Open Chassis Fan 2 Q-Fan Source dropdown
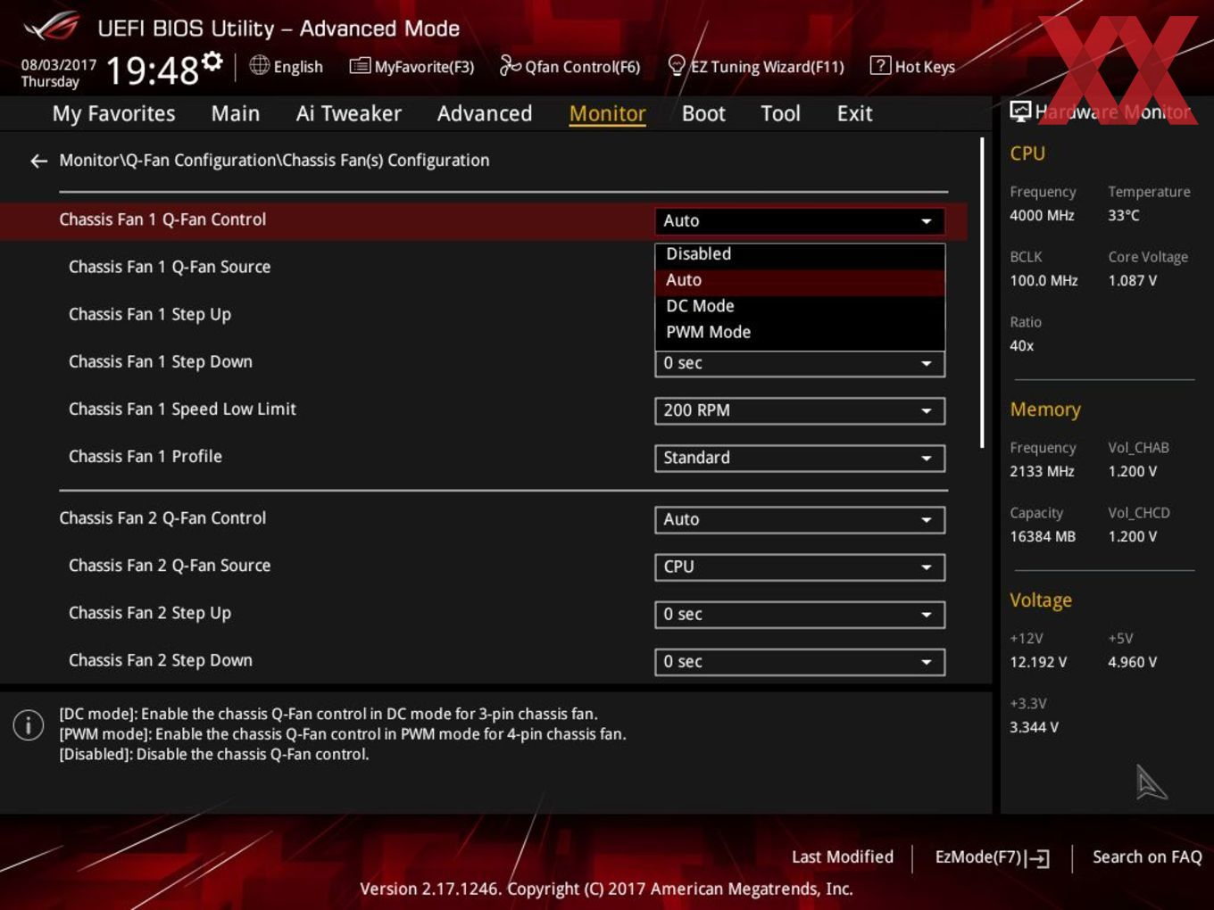This screenshot has height=910, width=1214. pyautogui.click(x=800, y=567)
